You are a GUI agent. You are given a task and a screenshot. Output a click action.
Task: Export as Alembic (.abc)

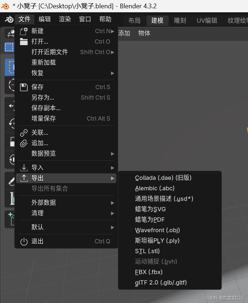170,188
